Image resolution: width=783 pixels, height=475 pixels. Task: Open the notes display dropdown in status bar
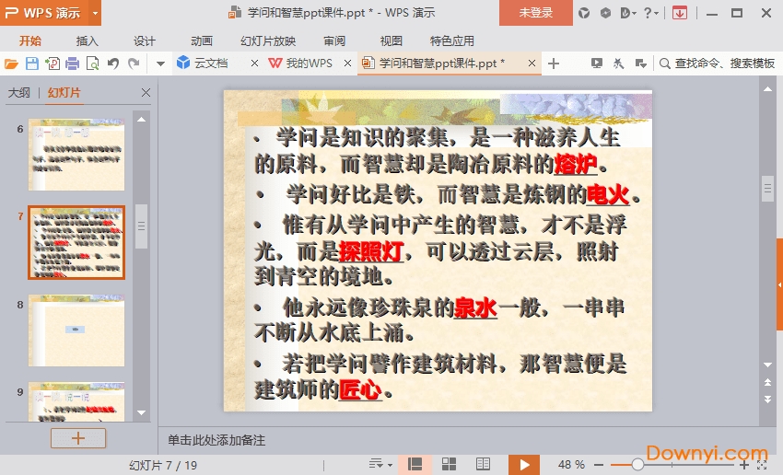pos(380,465)
